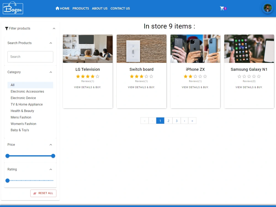Click the 'In store 9 items' heading
This screenshot has width=276, height=207.
click(x=169, y=26)
